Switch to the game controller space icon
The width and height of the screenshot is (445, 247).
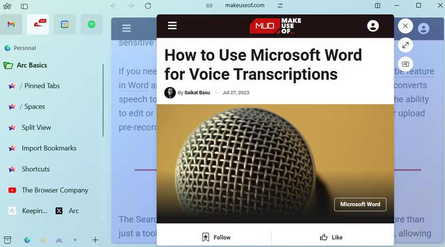59,241
